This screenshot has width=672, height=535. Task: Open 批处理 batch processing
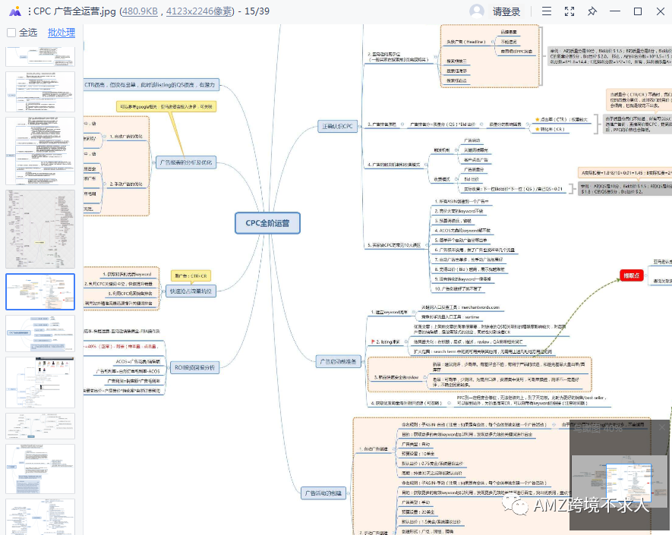[x=62, y=33]
